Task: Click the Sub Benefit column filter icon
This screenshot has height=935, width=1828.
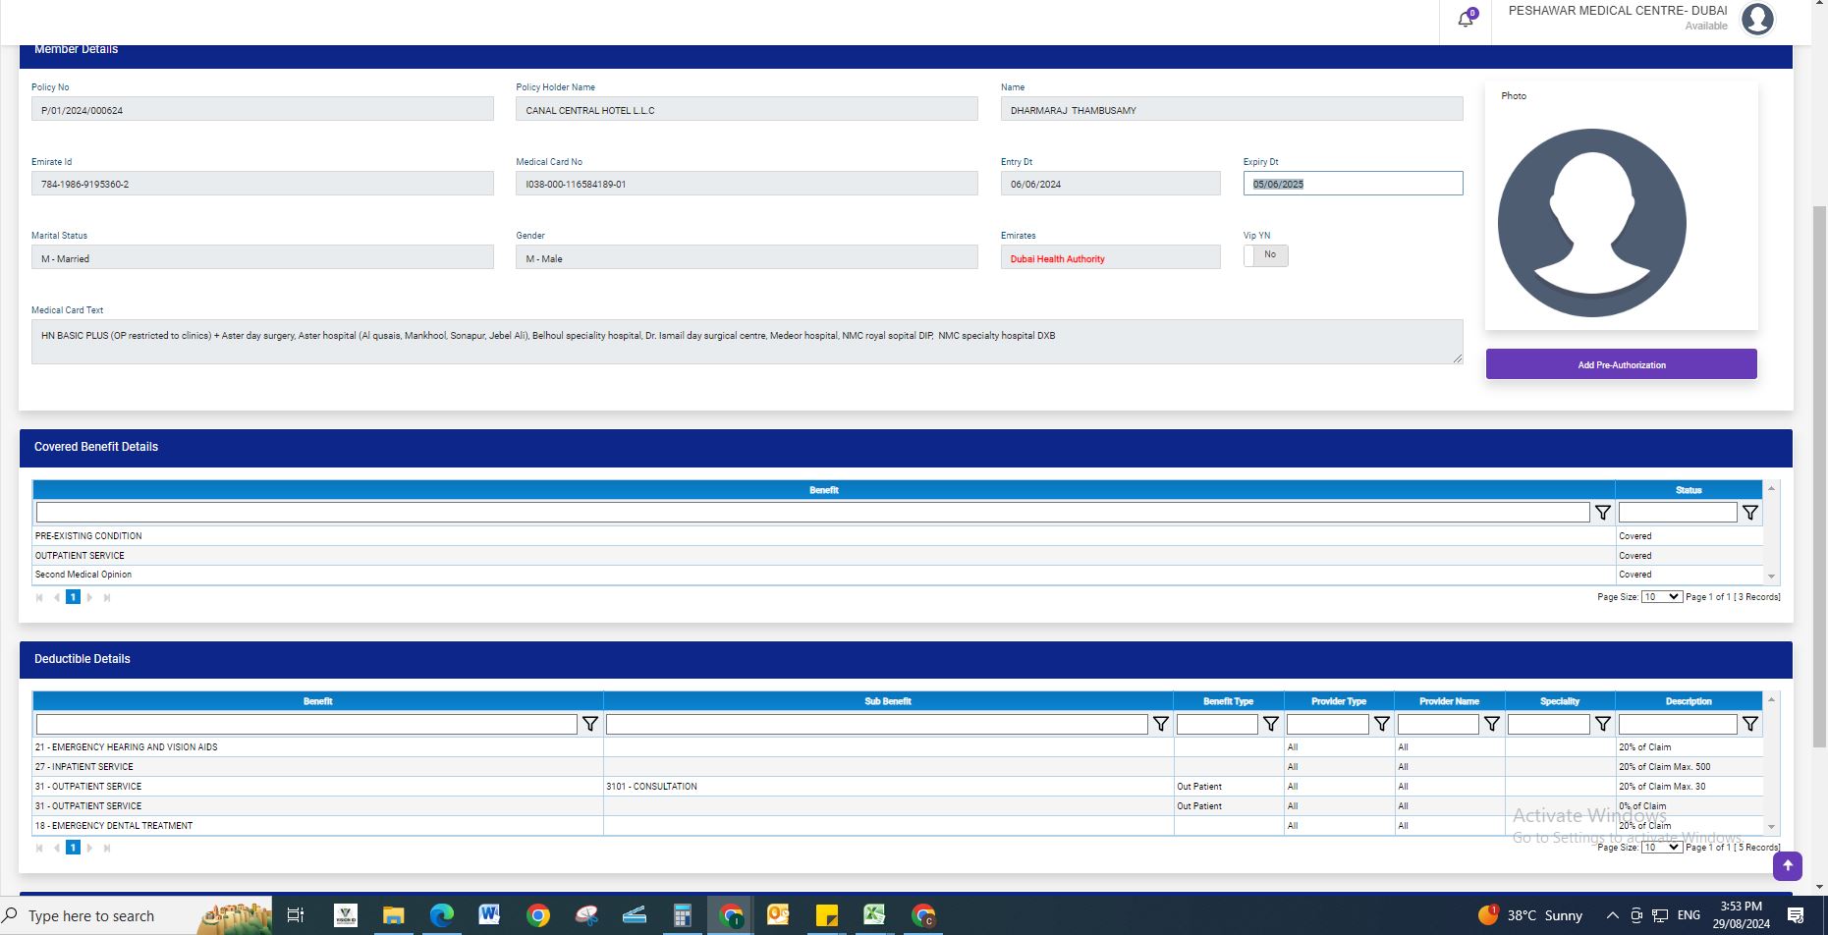Action: [x=1160, y=724]
